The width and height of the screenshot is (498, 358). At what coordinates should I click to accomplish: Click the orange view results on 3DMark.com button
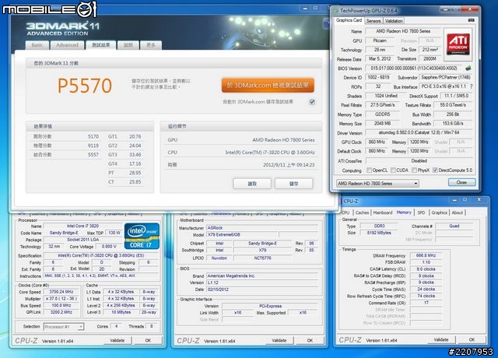pos(268,85)
